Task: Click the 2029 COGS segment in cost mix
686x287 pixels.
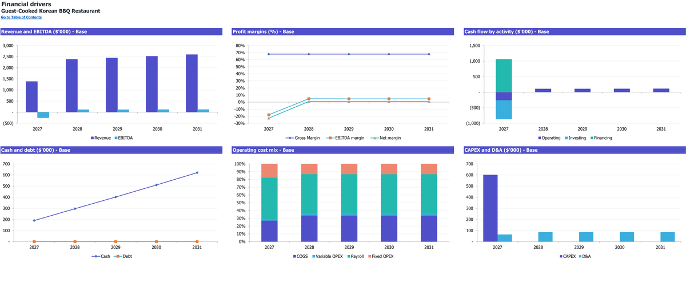Action: pos(349,228)
